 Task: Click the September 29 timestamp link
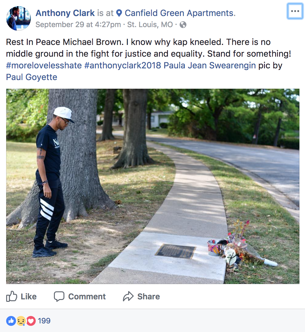coord(78,25)
